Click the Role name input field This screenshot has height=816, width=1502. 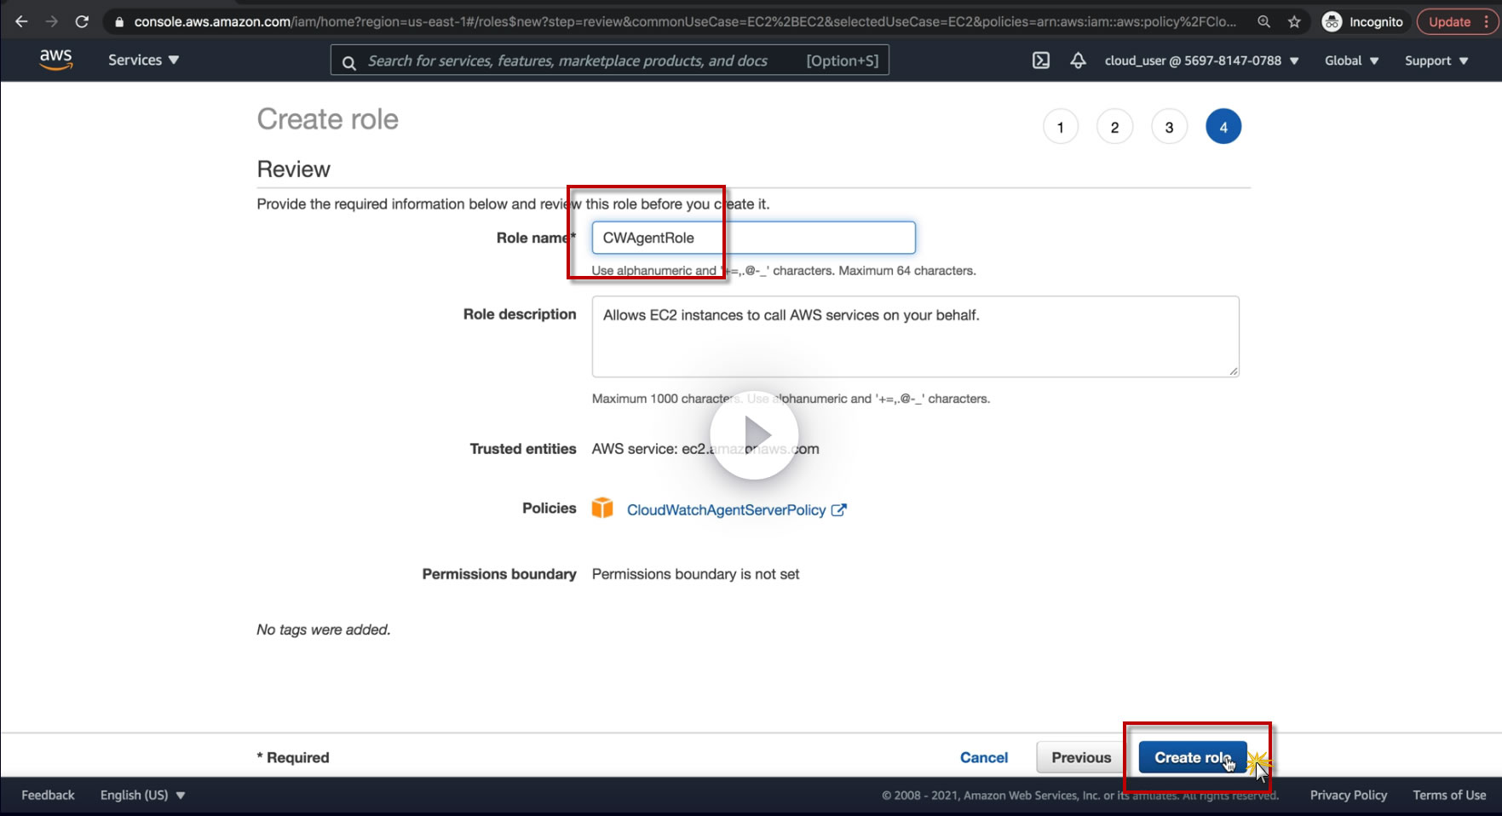(754, 238)
